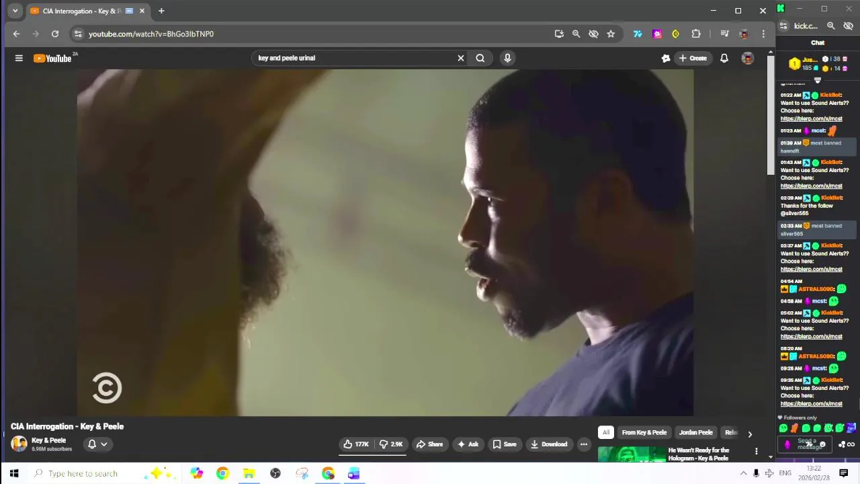Open Chrome profile avatar in toolbar
The width and height of the screenshot is (860, 484).
coord(744,34)
